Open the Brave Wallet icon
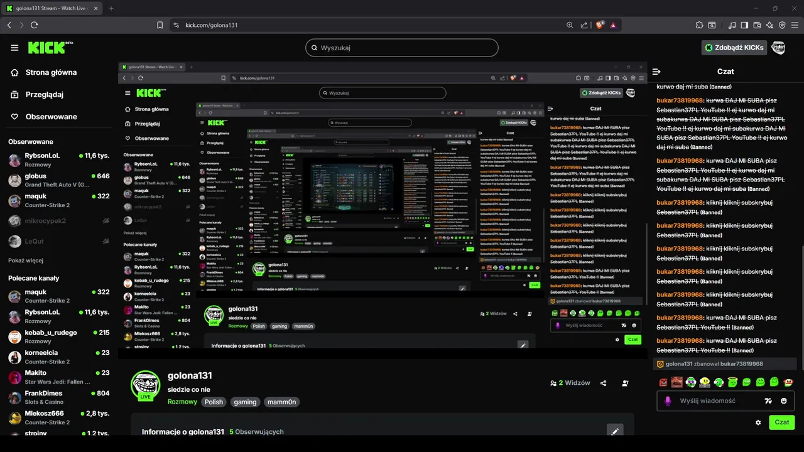Viewport: 804px width, 452px height. click(757, 25)
